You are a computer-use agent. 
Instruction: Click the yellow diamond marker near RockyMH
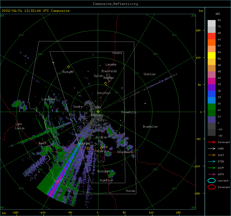69,67
